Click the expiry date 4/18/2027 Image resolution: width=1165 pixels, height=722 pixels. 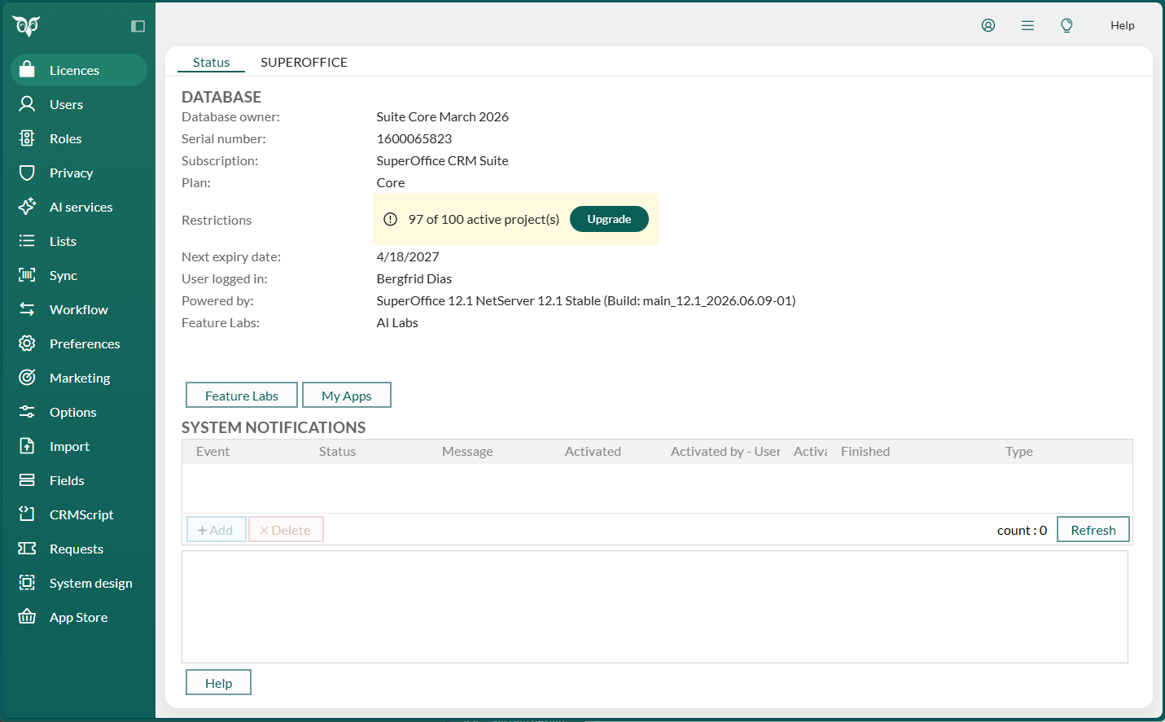pos(408,256)
